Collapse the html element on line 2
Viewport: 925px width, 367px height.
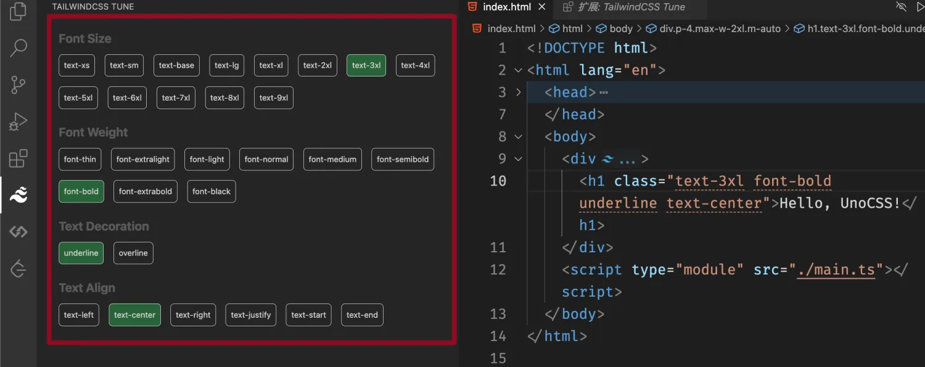[519, 70]
